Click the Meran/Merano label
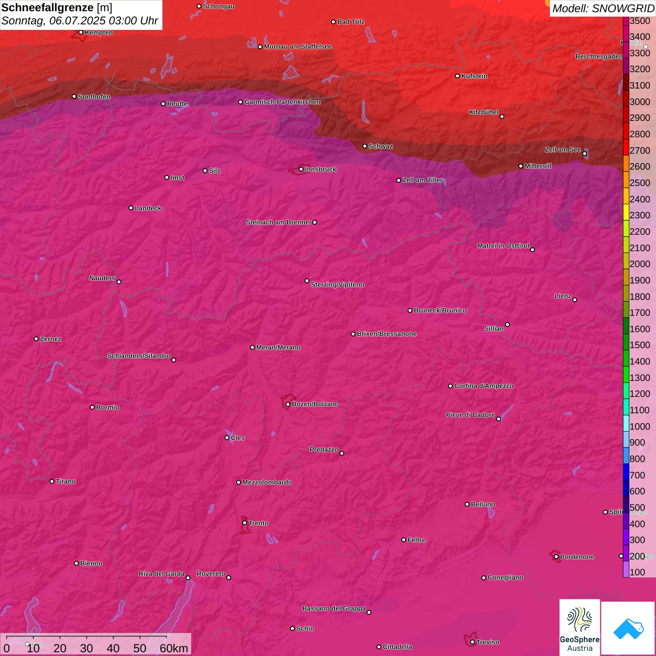The width and height of the screenshot is (656, 656). pyautogui.click(x=278, y=348)
